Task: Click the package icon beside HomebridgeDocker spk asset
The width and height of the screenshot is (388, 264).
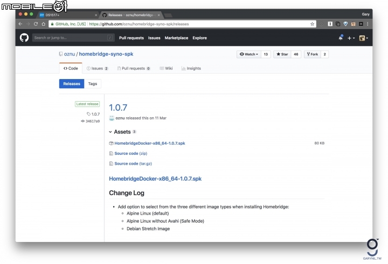Action: [x=111, y=143]
